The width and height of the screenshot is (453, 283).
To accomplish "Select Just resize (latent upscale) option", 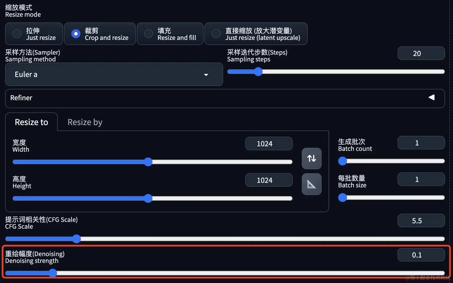I will [216, 34].
